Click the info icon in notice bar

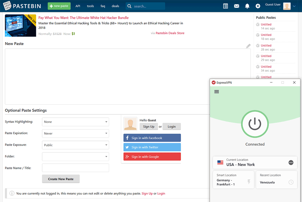[x=12, y=193]
